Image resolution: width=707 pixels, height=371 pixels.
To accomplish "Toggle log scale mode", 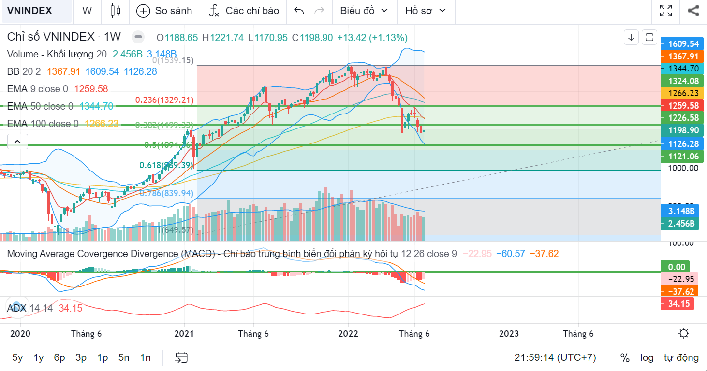I will [647, 357].
